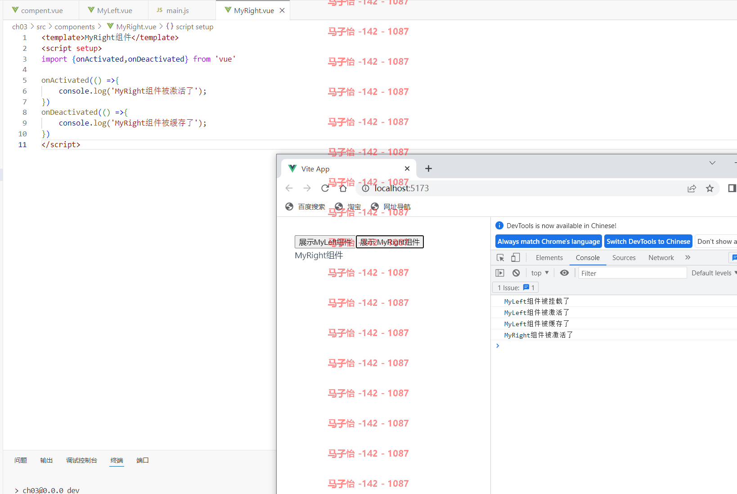This screenshot has height=494, width=737.
Task: Click the MyLeft组件被激活了 console message
Action: click(537, 313)
